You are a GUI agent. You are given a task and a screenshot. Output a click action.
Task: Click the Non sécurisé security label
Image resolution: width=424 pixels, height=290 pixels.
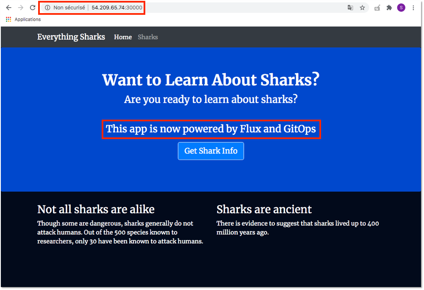point(69,8)
